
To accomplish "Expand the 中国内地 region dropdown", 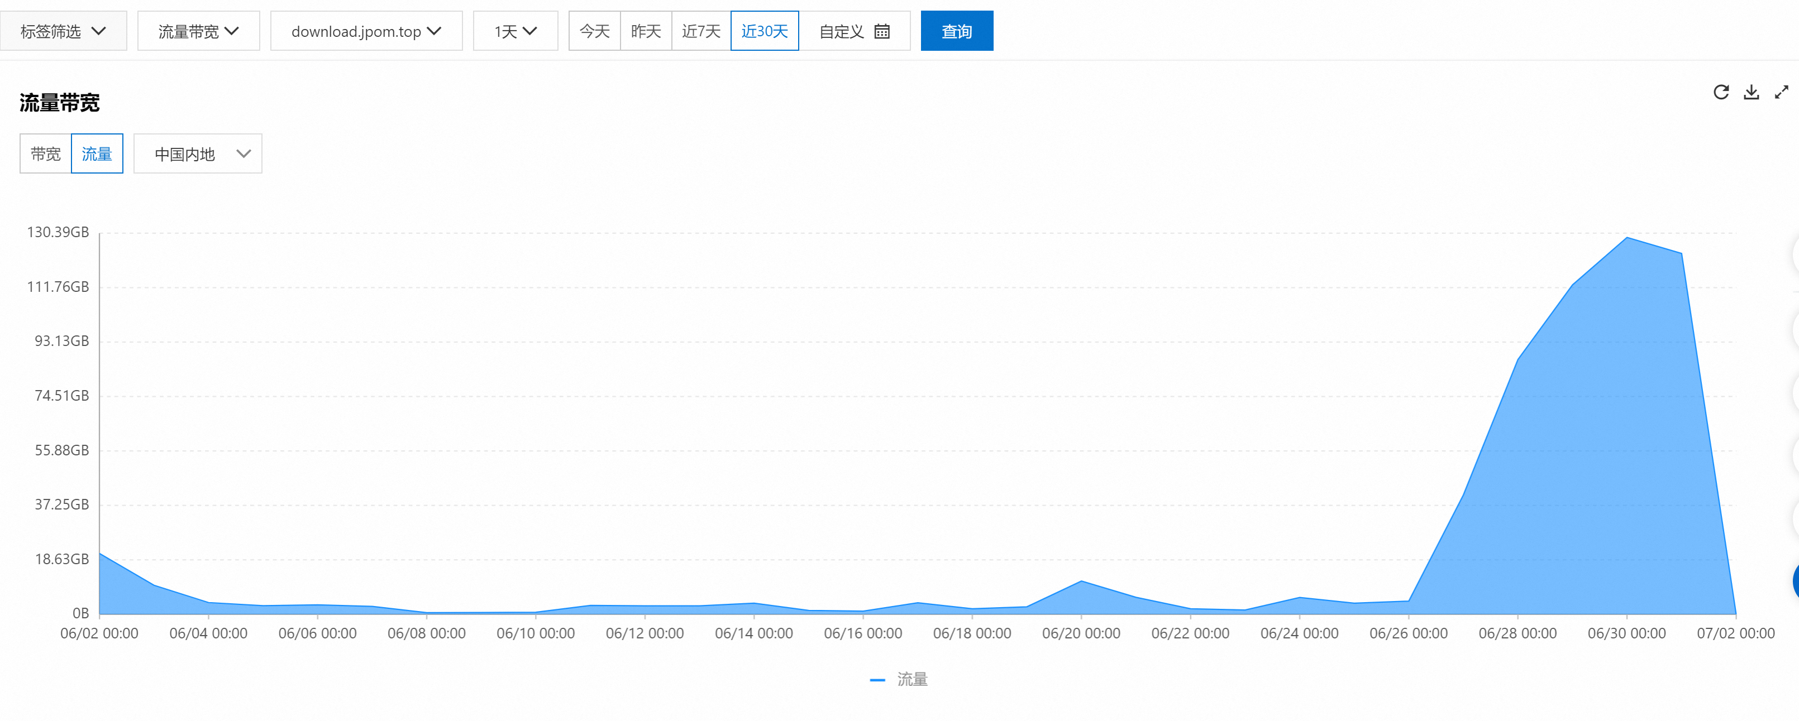I will click(x=198, y=153).
